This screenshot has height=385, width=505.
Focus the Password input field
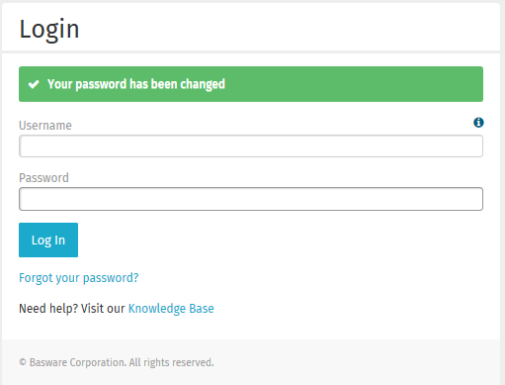251,199
